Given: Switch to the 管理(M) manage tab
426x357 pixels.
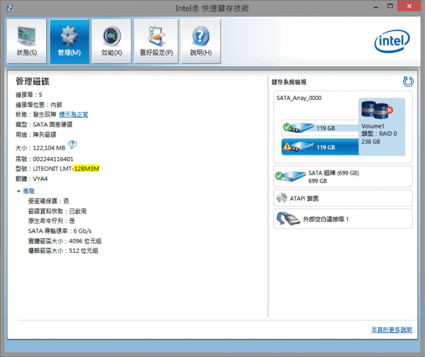Looking at the screenshot, I should click(69, 41).
